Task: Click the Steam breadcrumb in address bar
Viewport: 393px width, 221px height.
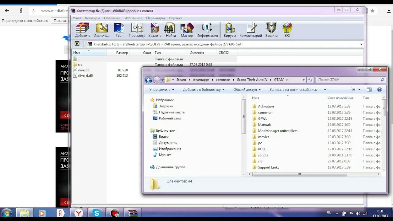Action: click(181, 80)
